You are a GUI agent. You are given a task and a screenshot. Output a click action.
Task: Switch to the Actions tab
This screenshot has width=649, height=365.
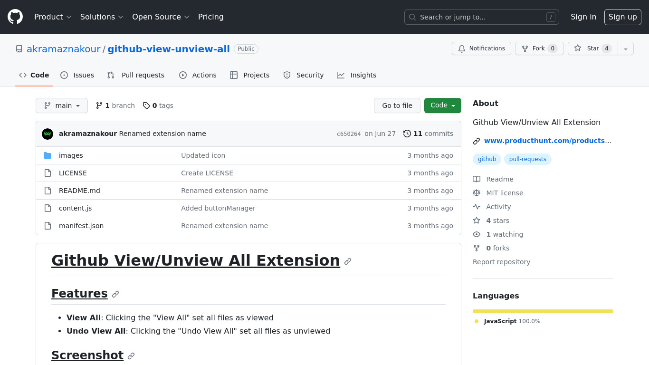[198, 75]
